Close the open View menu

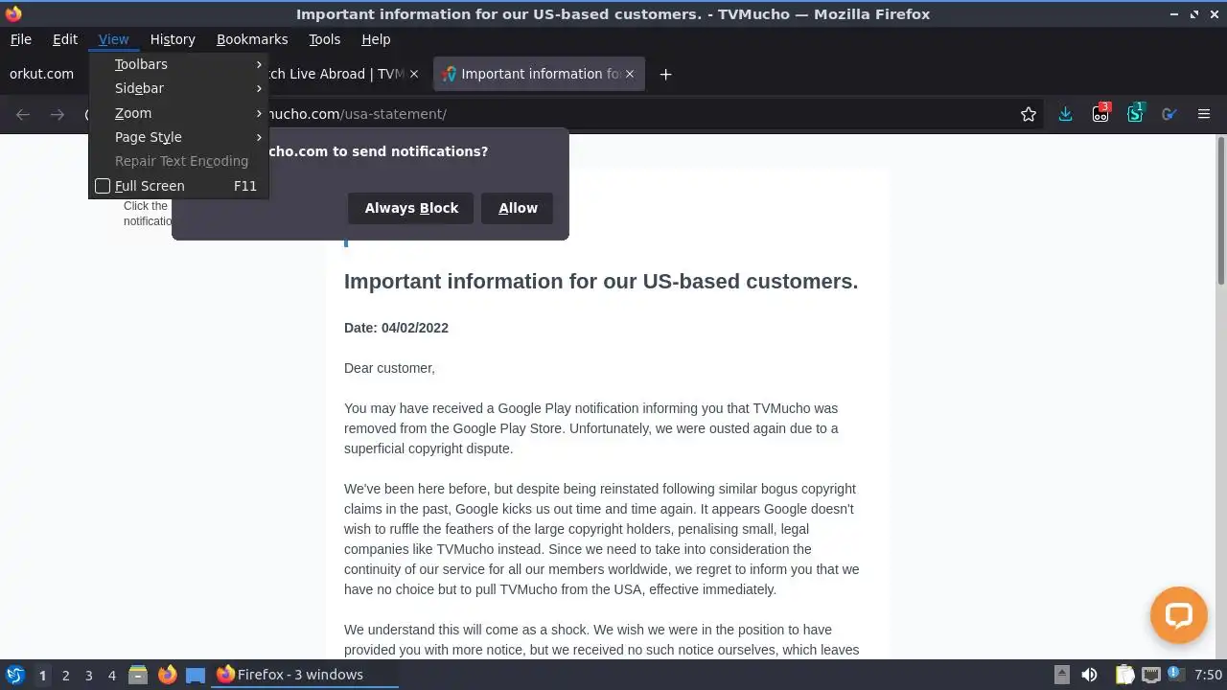[x=113, y=39]
